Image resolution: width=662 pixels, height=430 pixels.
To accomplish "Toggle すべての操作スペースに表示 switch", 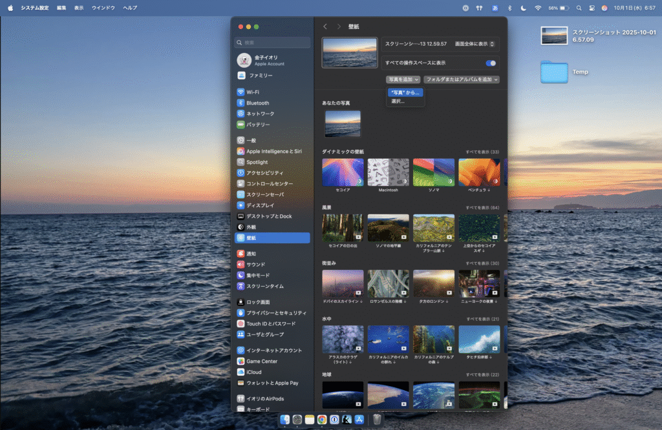I will click(491, 63).
